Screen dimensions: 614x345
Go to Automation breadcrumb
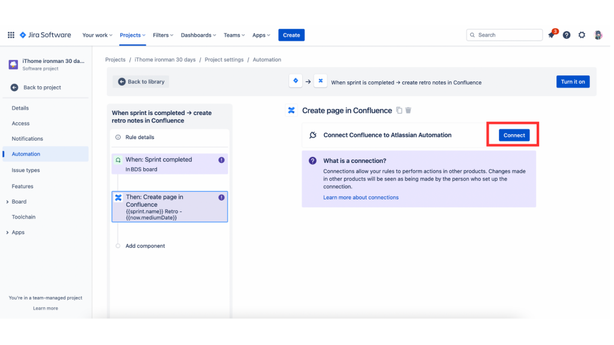tap(267, 60)
